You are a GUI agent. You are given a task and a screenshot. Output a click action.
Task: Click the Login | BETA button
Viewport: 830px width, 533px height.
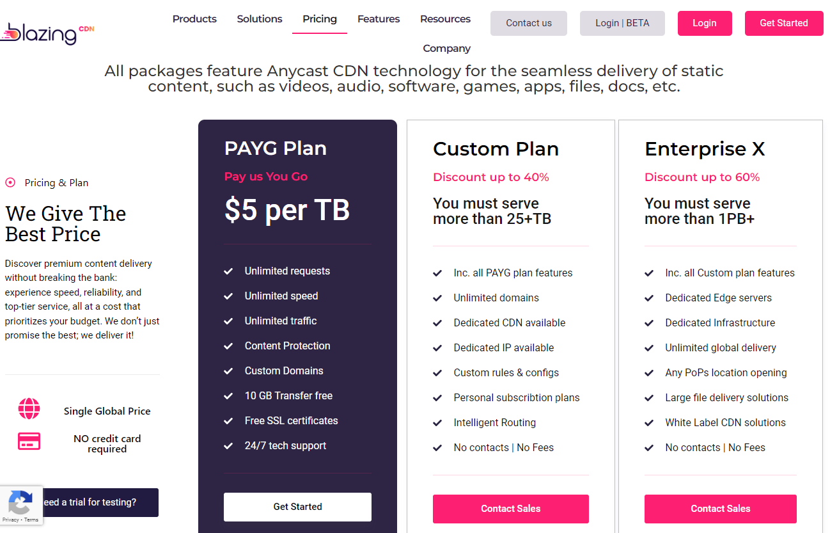[622, 23]
